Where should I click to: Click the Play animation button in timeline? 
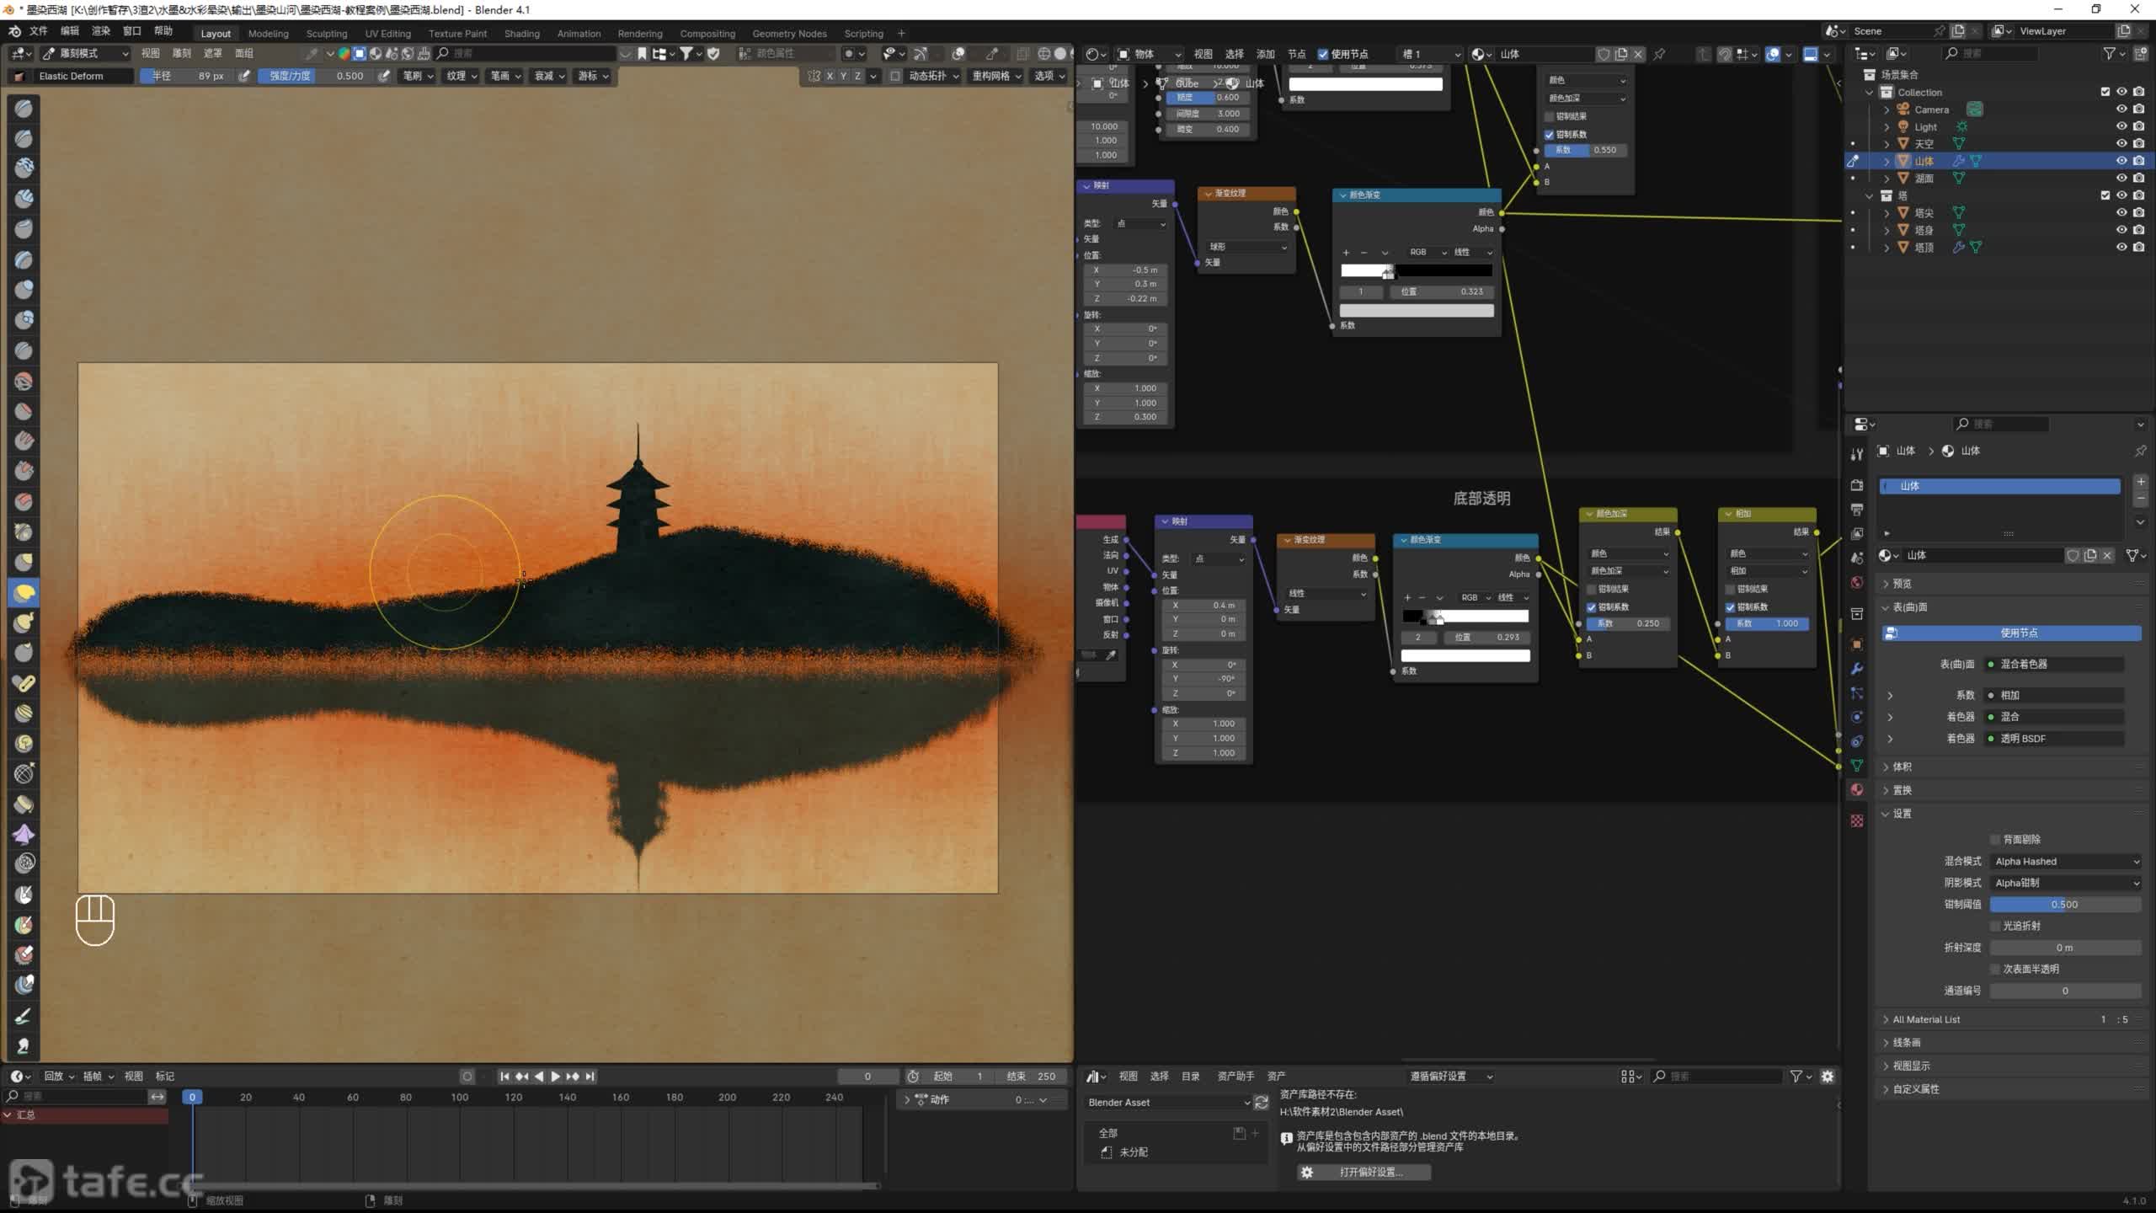pyautogui.click(x=555, y=1077)
